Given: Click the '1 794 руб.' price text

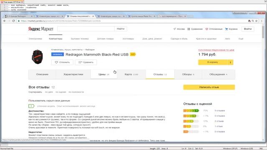Looking at the screenshot, I should pos(207,55).
